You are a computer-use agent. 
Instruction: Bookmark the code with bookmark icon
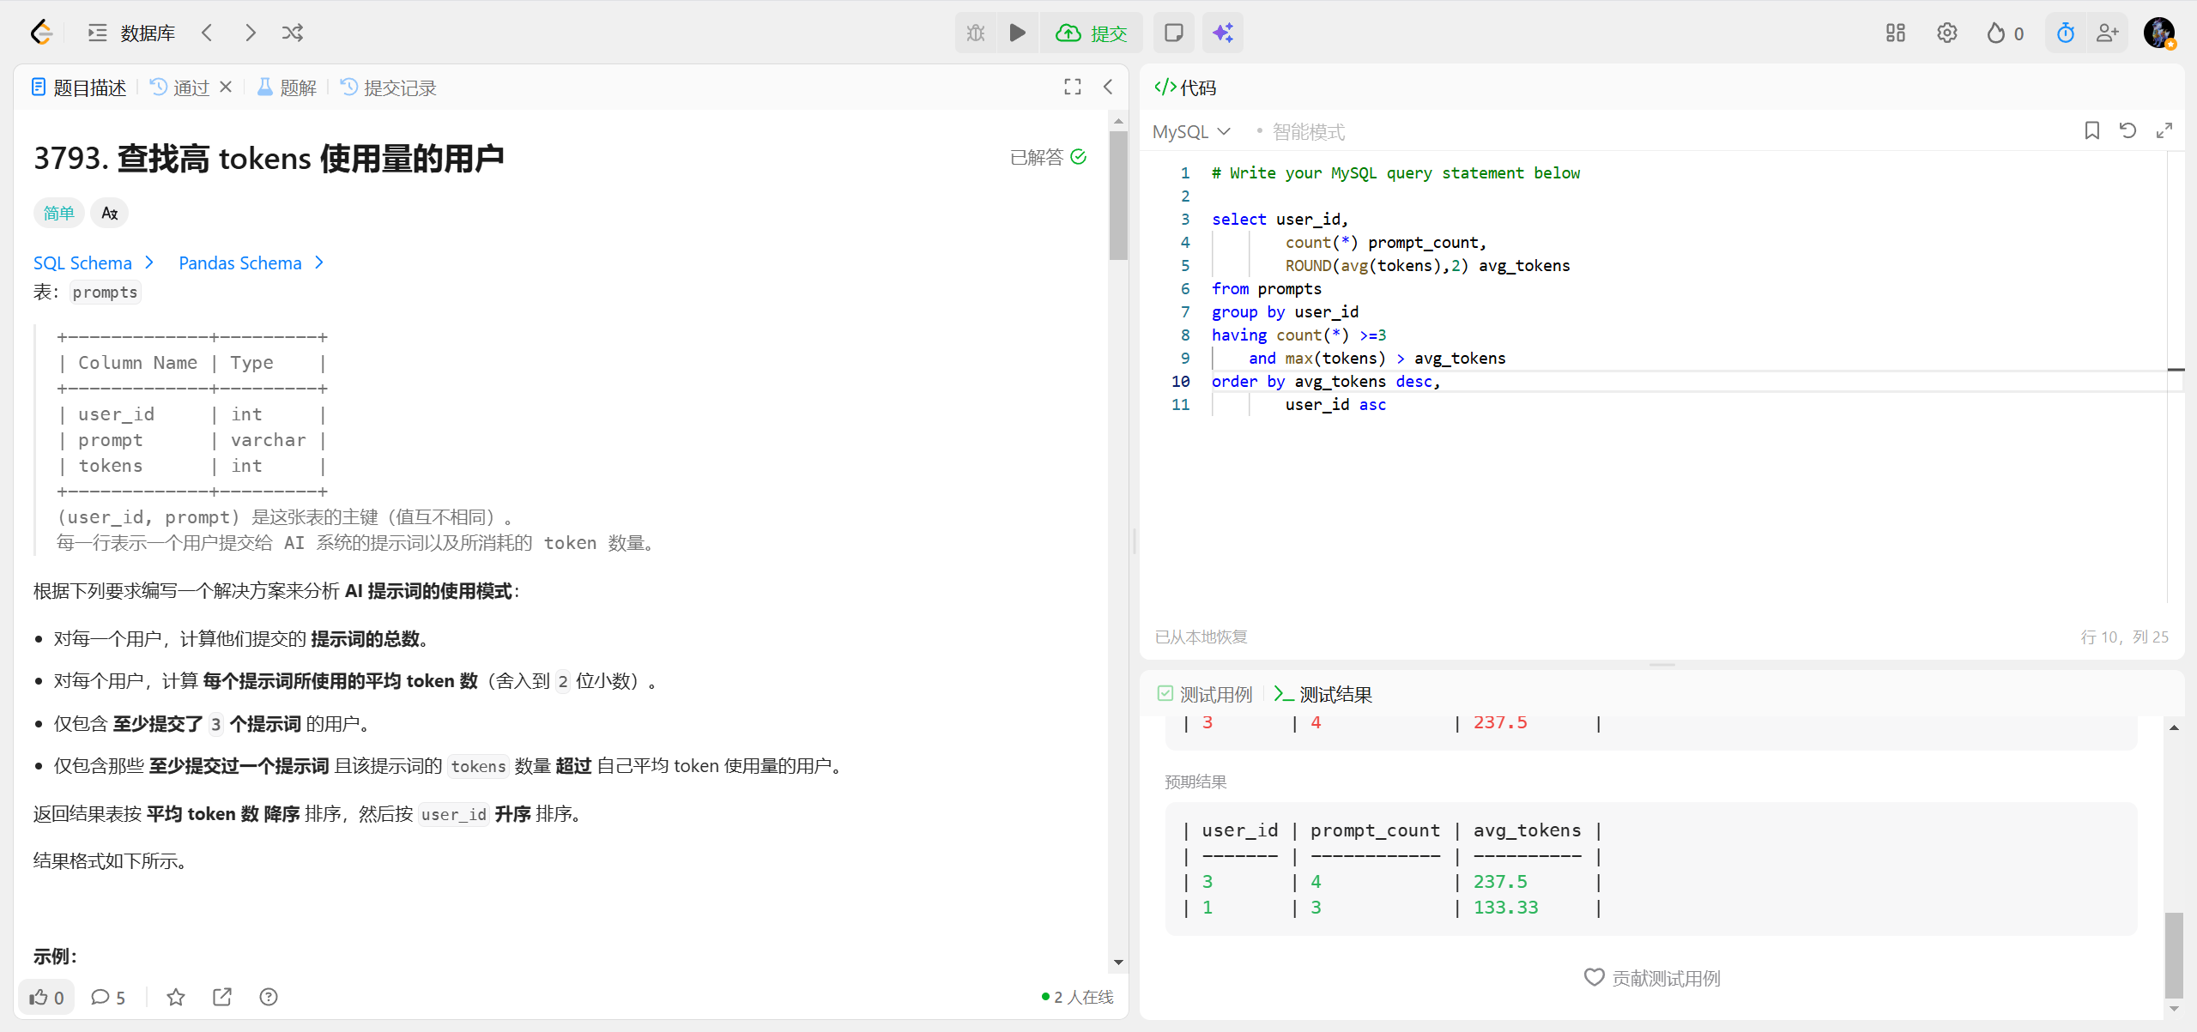tap(2091, 130)
